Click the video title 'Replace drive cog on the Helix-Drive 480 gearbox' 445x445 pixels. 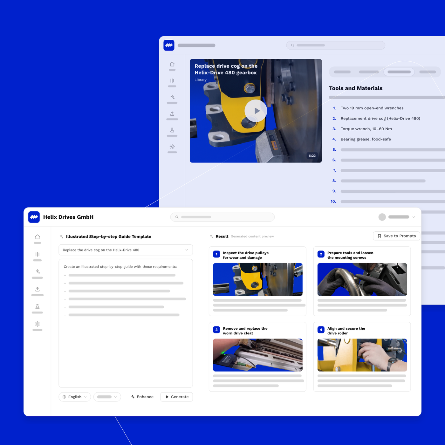pyautogui.click(x=226, y=69)
